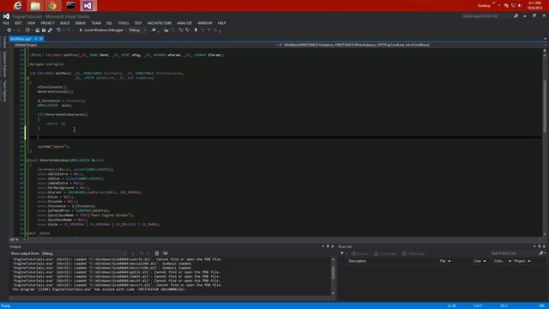Click the Desktop toolbar in the taskbar
Viewport: 549px width, 309px height.
click(485, 6)
